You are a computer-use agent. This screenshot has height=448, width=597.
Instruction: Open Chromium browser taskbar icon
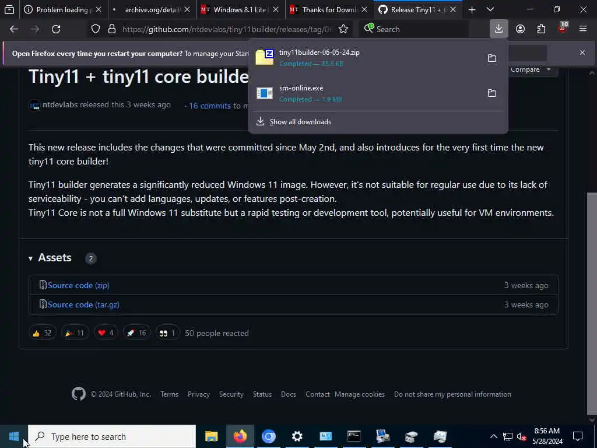click(x=268, y=436)
